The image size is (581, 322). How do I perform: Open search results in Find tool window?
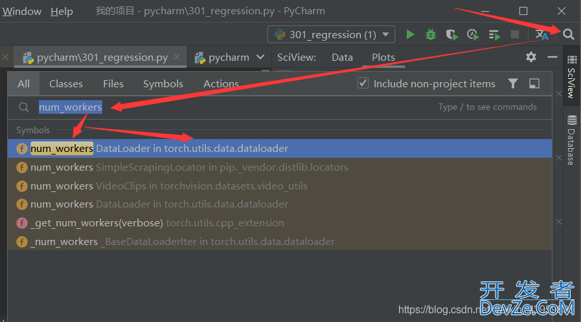(x=534, y=83)
